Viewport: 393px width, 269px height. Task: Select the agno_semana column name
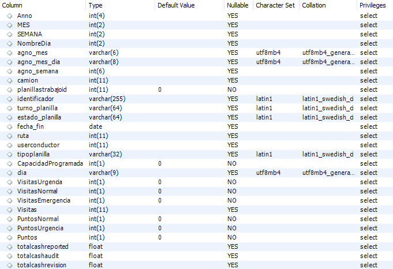(x=38, y=72)
